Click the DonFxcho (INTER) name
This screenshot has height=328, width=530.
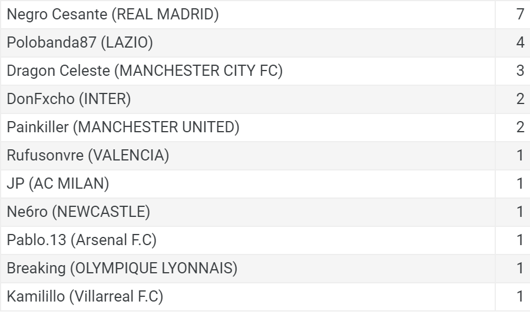(x=69, y=99)
